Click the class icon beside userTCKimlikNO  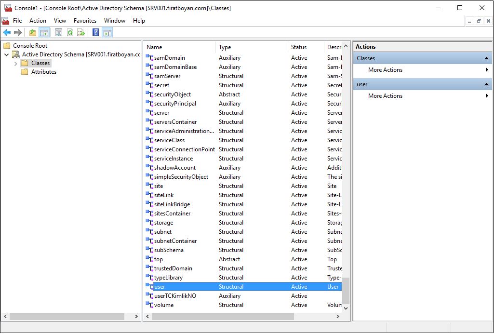click(x=149, y=295)
